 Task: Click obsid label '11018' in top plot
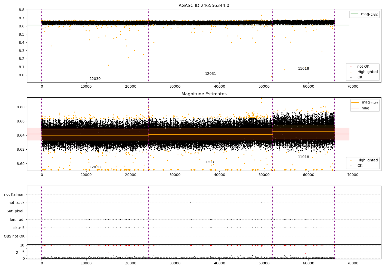pyautogui.click(x=303, y=69)
